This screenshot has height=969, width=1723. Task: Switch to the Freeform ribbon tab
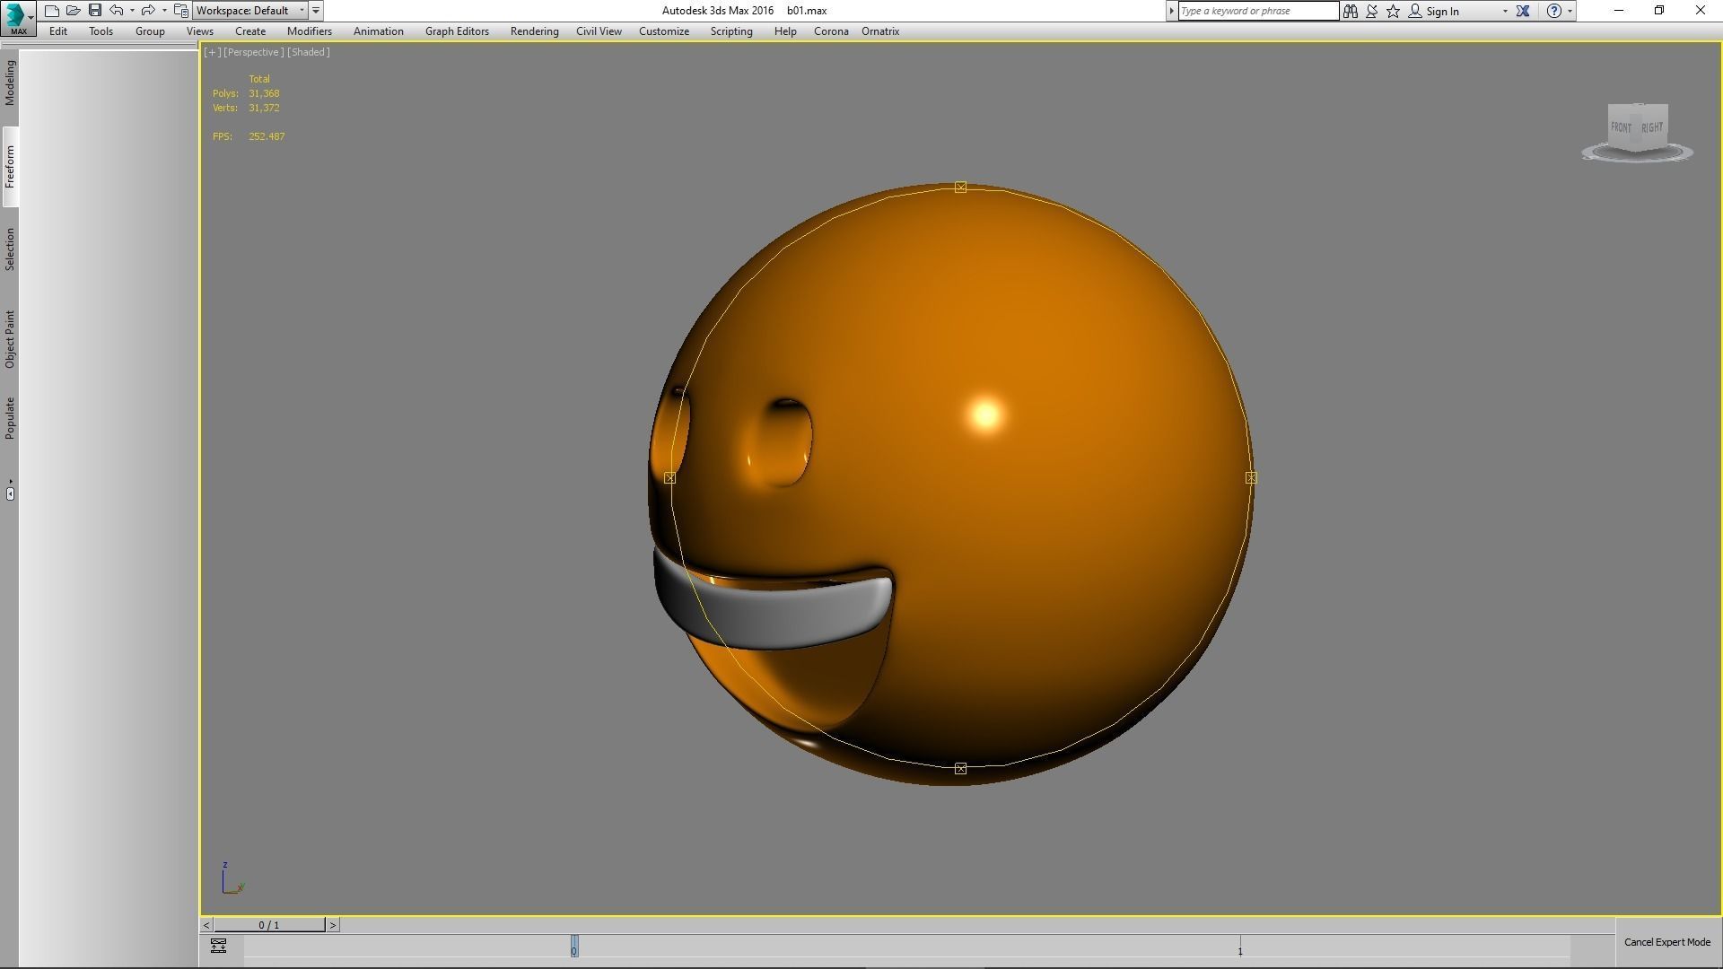(x=10, y=167)
